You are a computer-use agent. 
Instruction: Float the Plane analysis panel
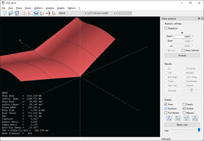tap(199, 19)
